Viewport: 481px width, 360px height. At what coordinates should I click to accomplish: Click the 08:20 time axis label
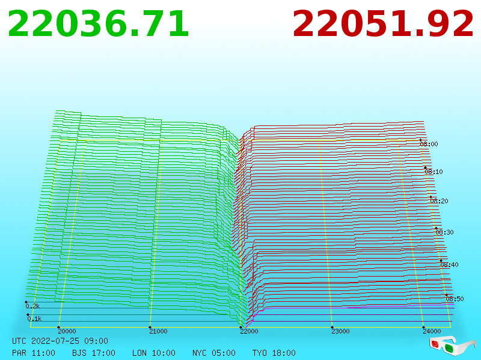pos(439,201)
